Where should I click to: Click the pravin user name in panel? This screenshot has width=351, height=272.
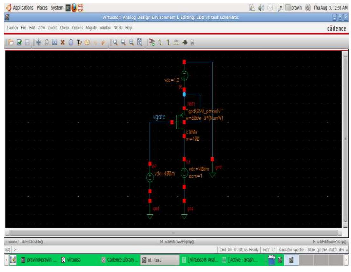click(296, 8)
